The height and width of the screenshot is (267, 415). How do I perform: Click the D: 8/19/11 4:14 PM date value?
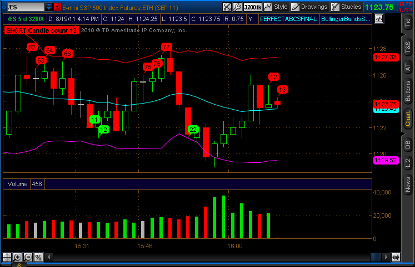(73, 19)
